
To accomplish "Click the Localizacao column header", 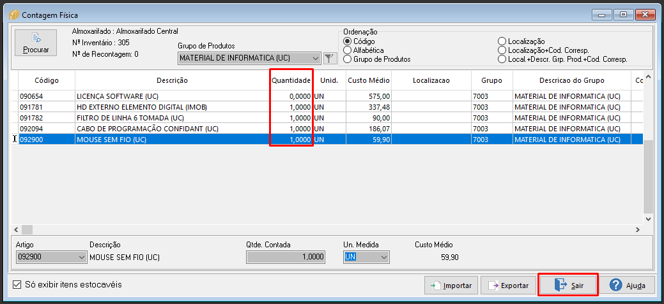I will click(x=431, y=80).
